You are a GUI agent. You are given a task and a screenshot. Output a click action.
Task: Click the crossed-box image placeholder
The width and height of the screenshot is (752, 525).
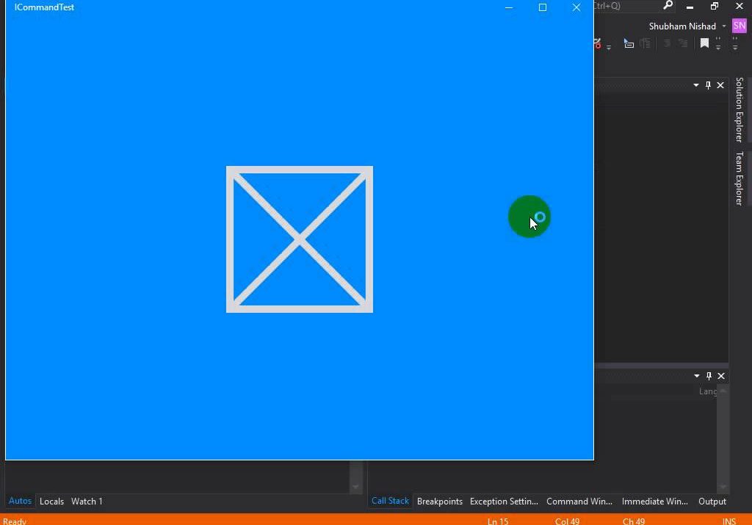(x=300, y=239)
